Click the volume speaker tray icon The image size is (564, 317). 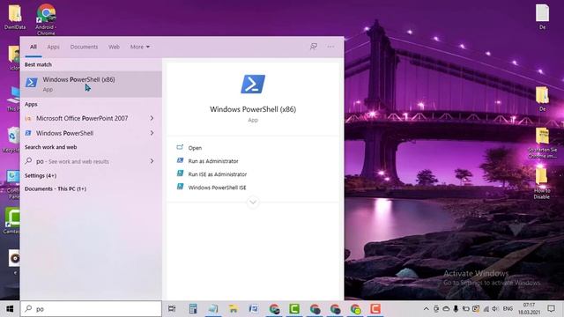[495, 309]
